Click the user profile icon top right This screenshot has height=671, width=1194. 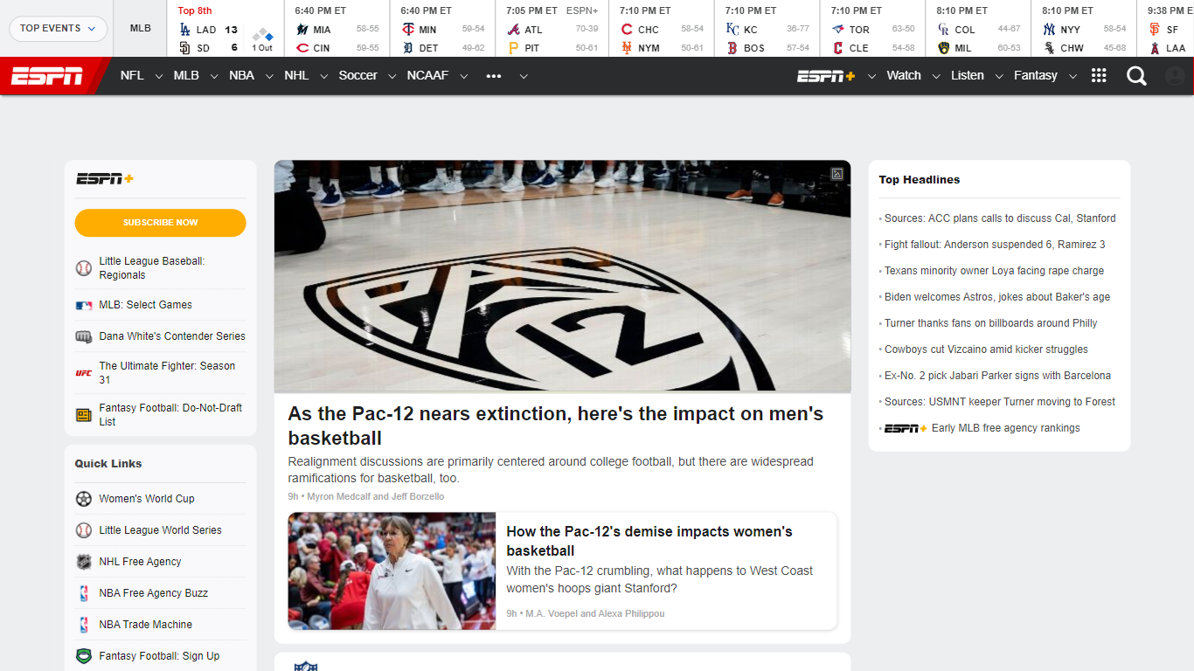(1177, 75)
